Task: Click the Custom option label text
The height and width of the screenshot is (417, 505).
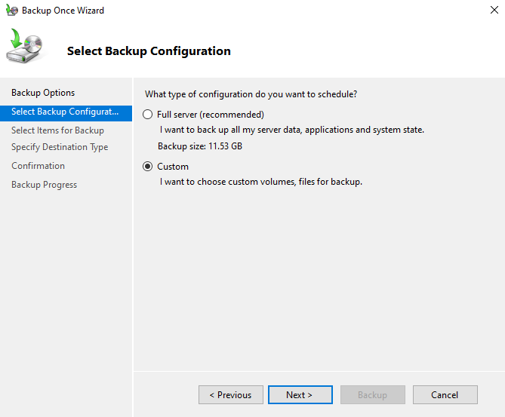Action: pyautogui.click(x=173, y=167)
